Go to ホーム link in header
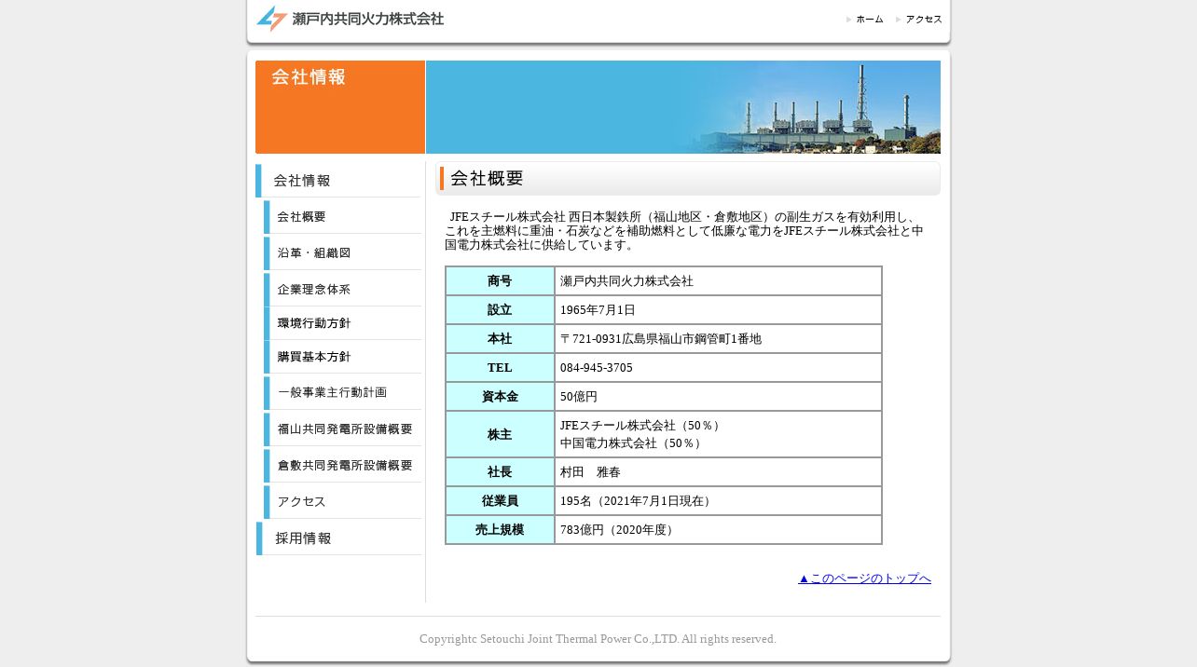Screen dimensions: 1197x667 tap(865, 20)
